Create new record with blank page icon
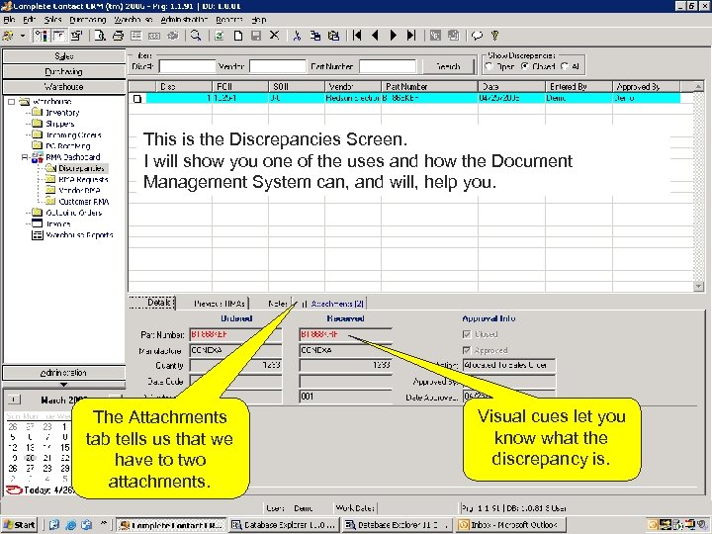 tap(238, 36)
